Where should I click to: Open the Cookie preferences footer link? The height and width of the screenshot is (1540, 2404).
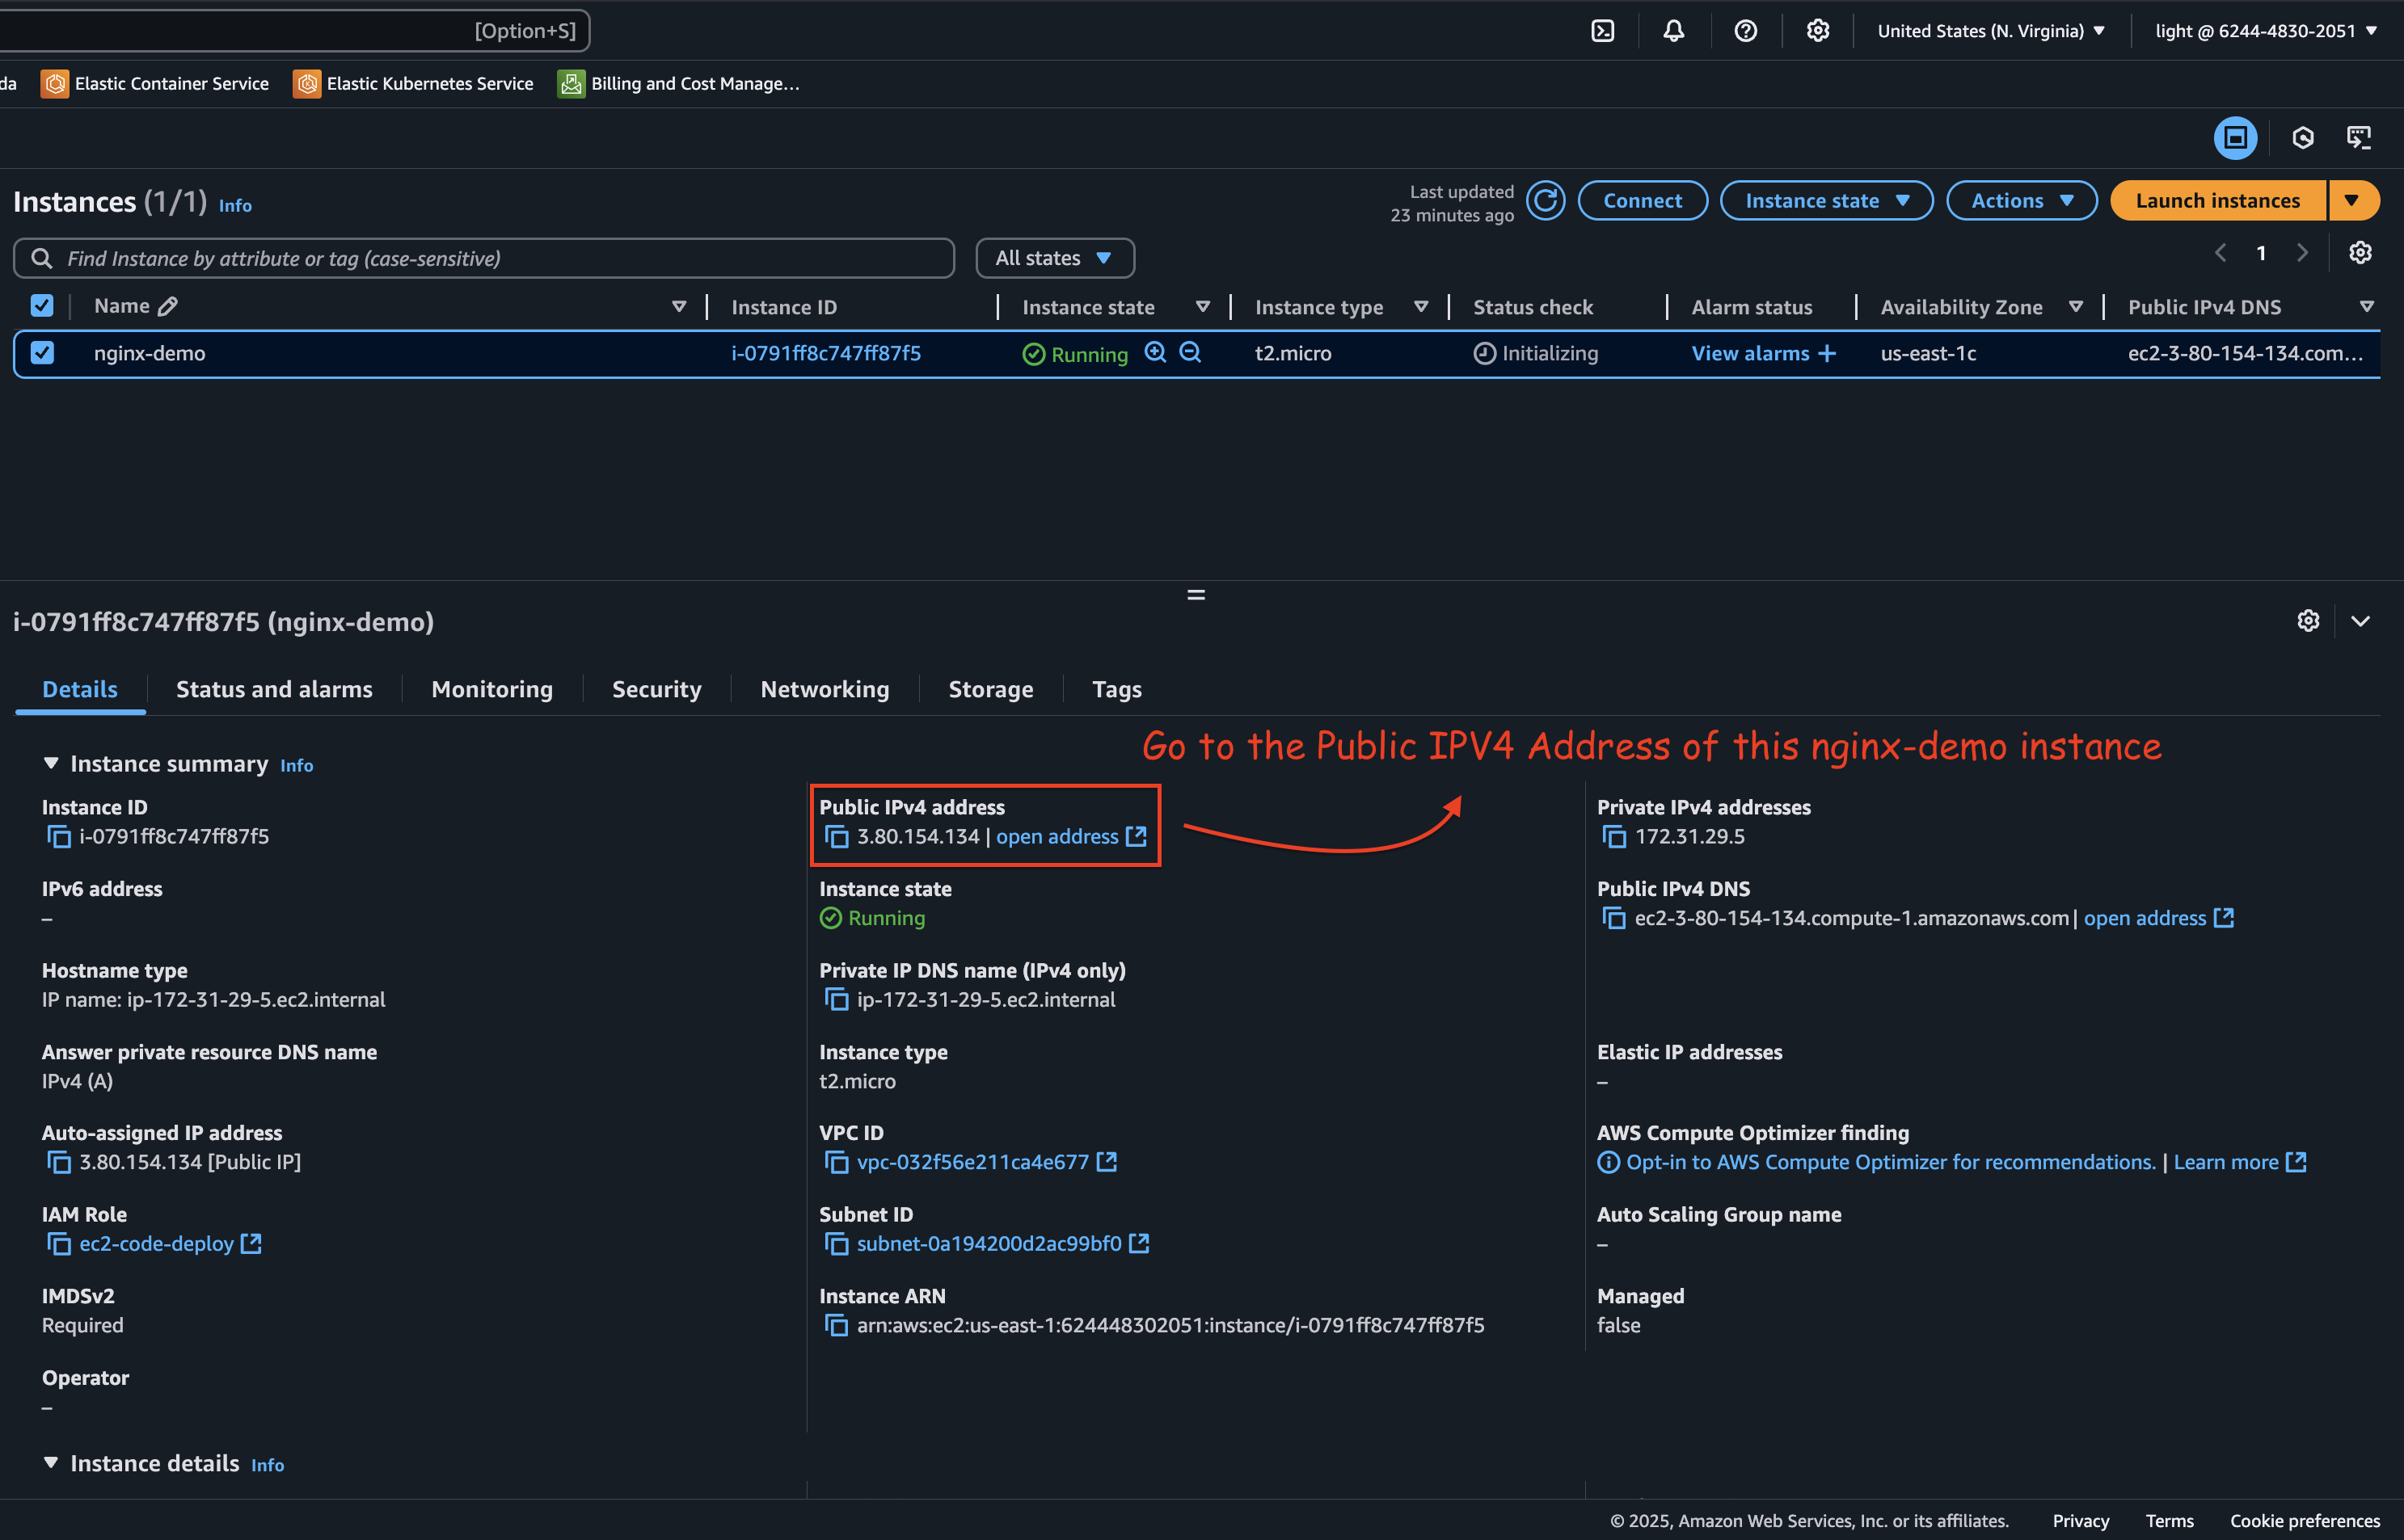click(x=2304, y=1521)
